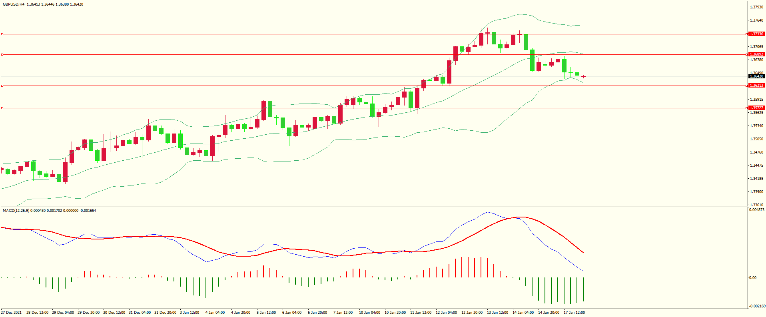The height and width of the screenshot is (317, 766).
Task: Select the left handle of the 1.36892 line
Action: (x=2, y=54)
